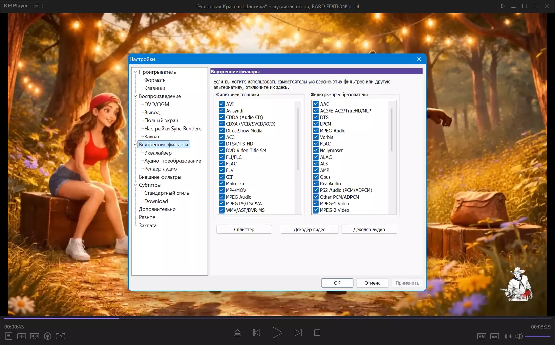
Task: Start playback with the play button
Action: (x=277, y=333)
